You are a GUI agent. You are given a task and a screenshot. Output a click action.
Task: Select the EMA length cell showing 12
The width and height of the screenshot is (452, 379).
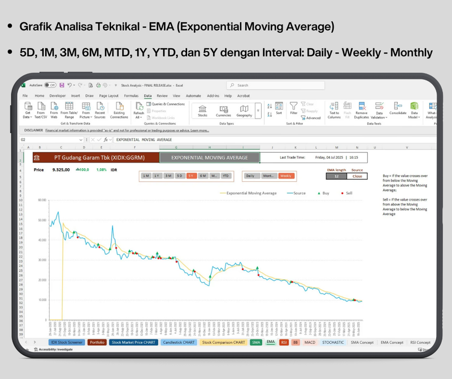[336, 176]
